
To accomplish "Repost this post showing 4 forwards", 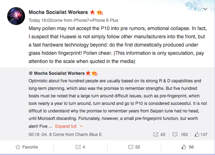I will (80, 147).
